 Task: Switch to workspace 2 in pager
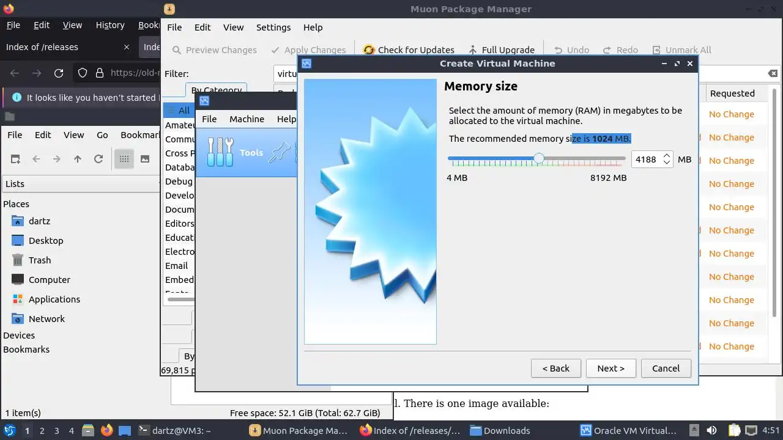coord(42,431)
